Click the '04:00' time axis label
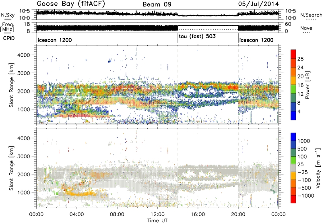The height and width of the screenshot is (223, 322). point(76,215)
